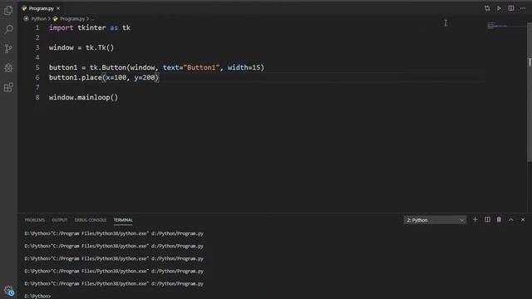Switch to the PROBLEMS tab
This screenshot has height=299, width=532.
pyautogui.click(x=35, y=220)
